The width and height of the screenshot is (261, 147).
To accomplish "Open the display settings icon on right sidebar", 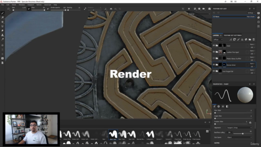I will pos(259,13).
